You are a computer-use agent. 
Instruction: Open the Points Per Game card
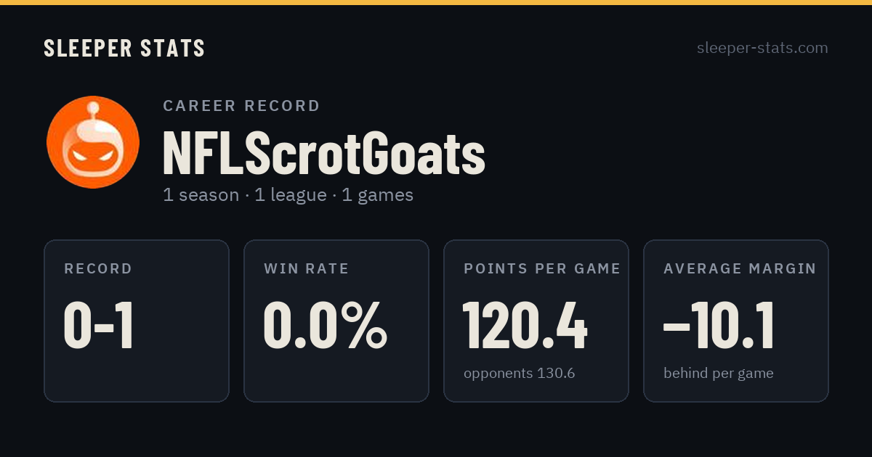tap(536, 321)
